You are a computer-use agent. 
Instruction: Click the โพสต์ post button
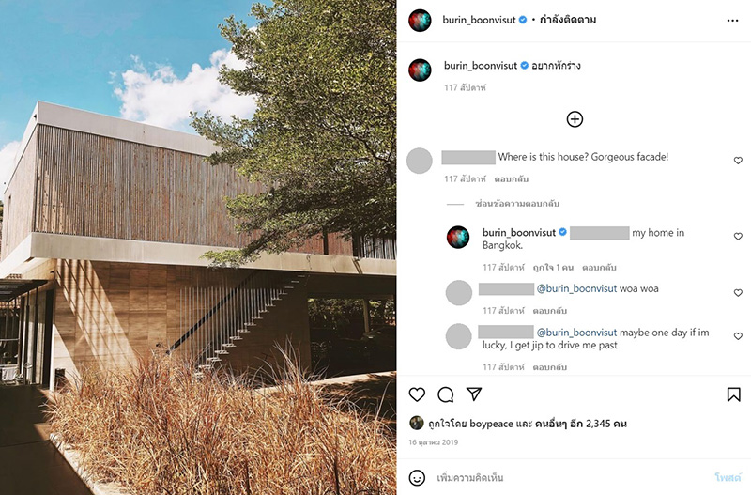coord(728,477)
